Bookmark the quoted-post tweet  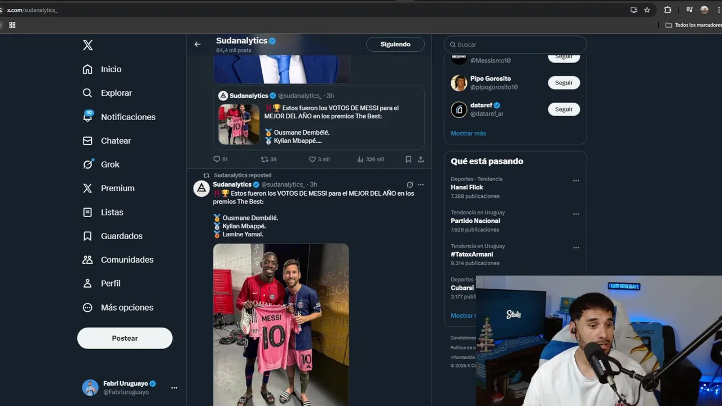coord(408,159)
